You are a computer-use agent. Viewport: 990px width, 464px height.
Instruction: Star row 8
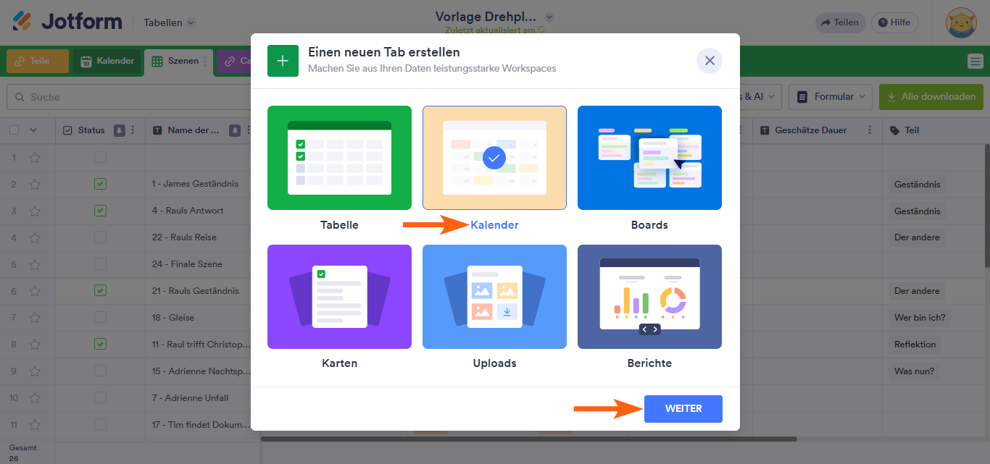click(x=34, y=345)
